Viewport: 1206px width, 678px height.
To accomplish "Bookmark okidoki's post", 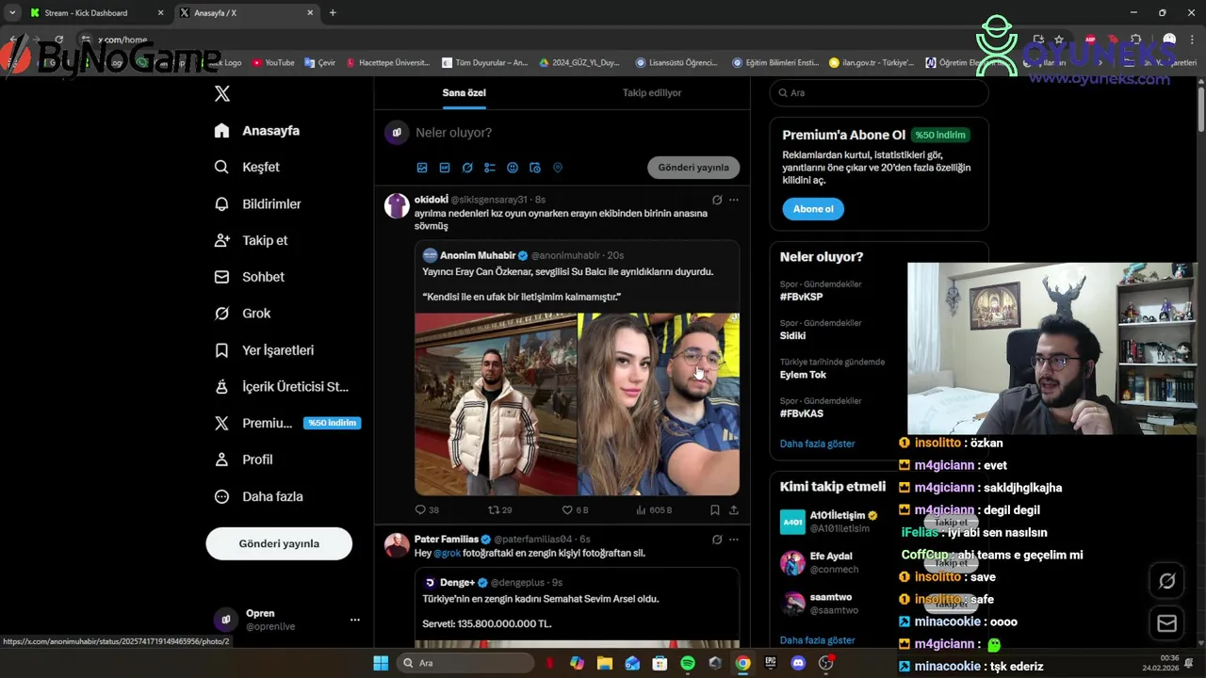I will tap(715, 509).
